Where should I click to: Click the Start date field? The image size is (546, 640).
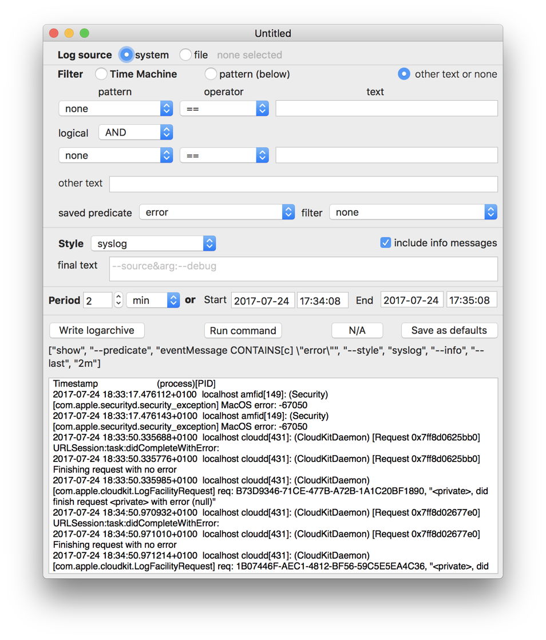(263, 300)
